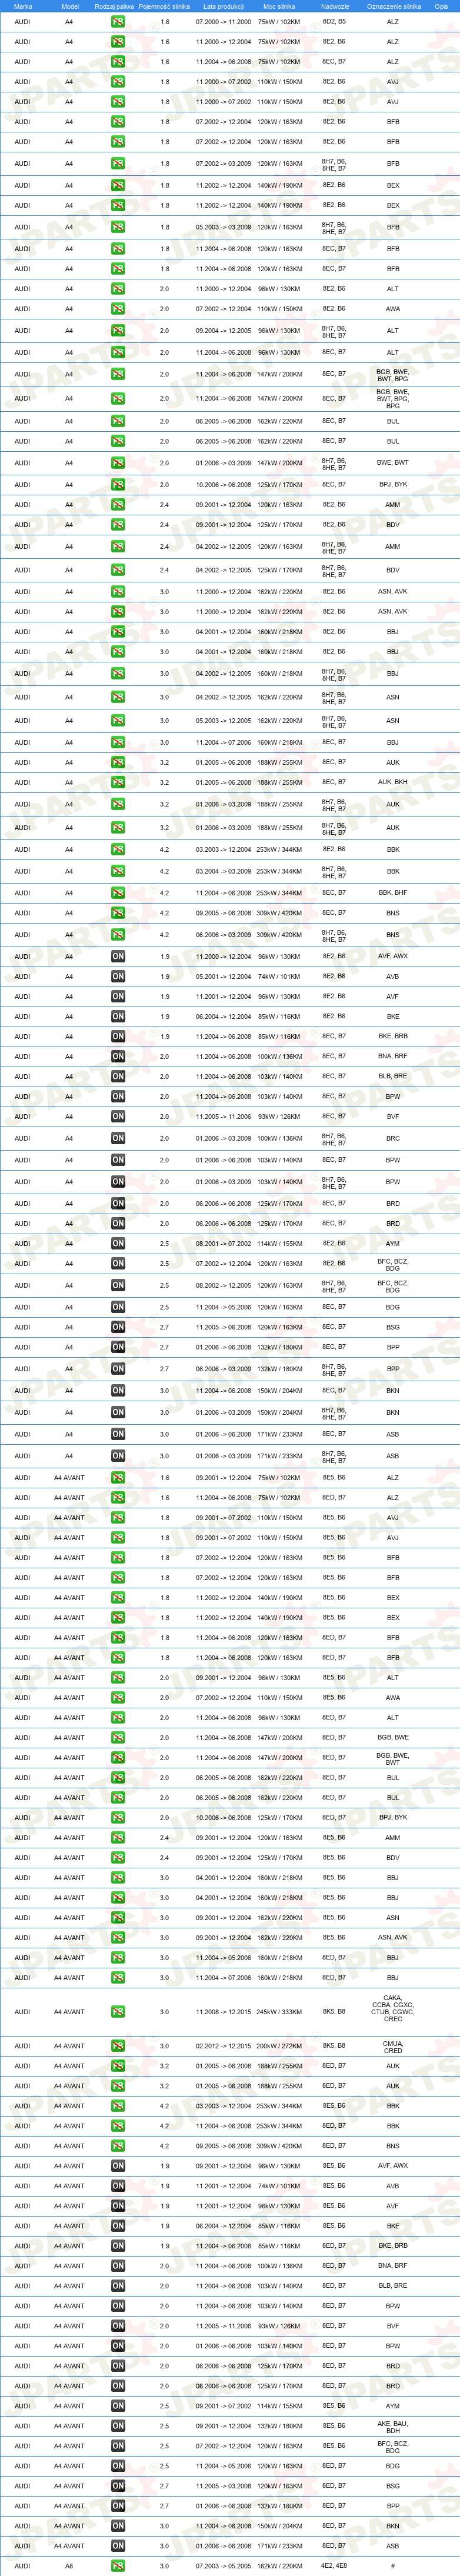Click petrol icon in the BBK, BHF row

tap(118, 892)
